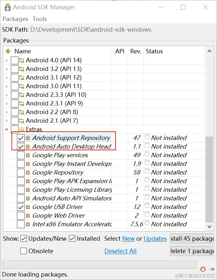Click the platform folder icon for Android 2.2 (API 8)
This screenshot has width=217, height=280.
click(22, 112)
